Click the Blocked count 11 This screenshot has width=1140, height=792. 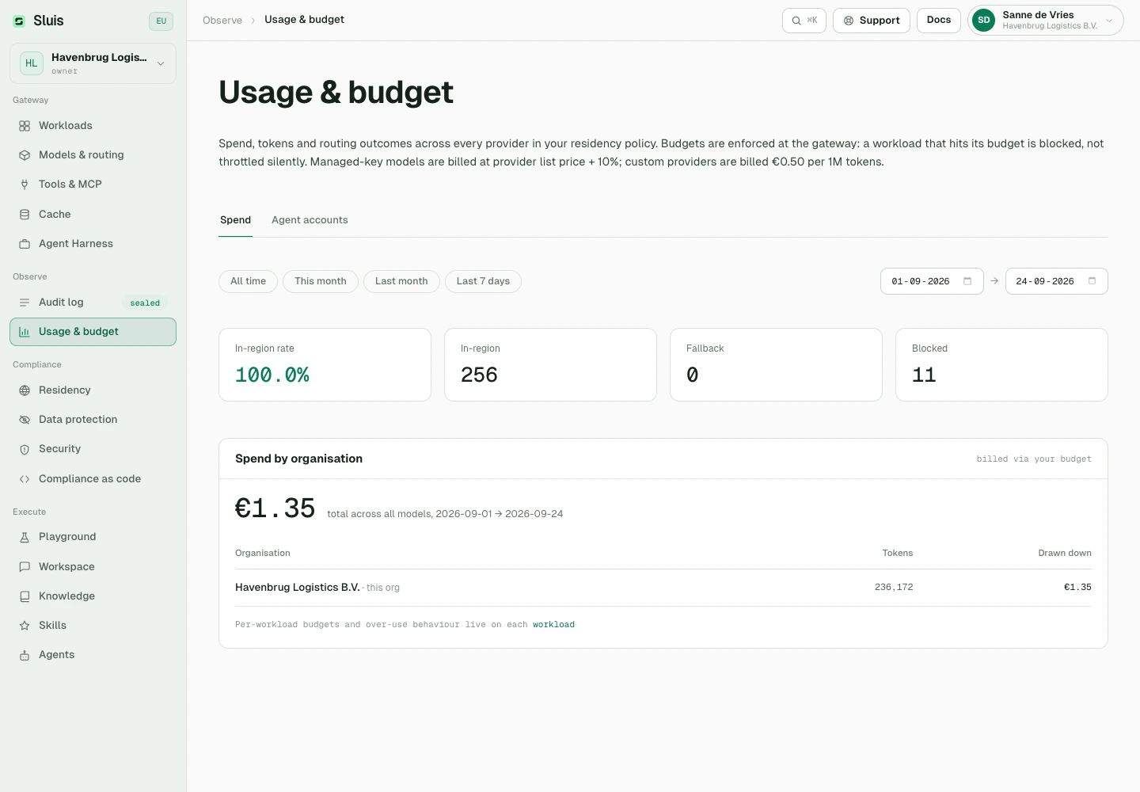[x=924, y=375]
